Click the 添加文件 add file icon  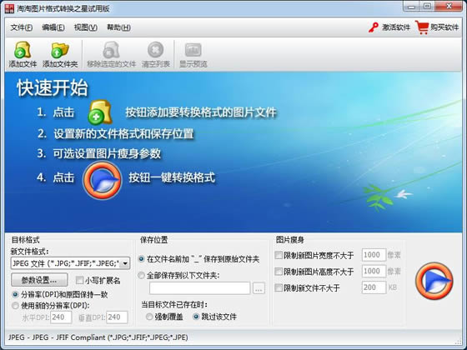click(23, 50)
